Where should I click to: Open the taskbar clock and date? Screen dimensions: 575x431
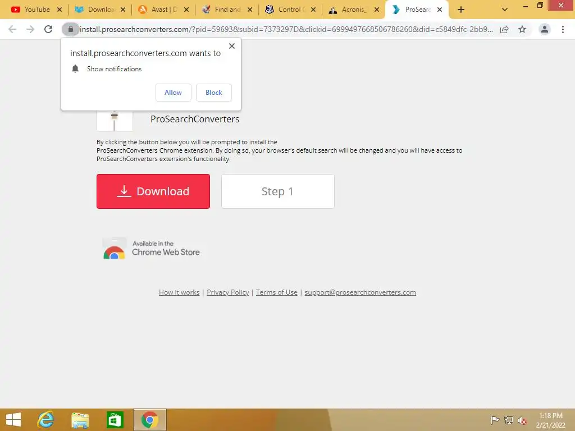tap(550, 420)
